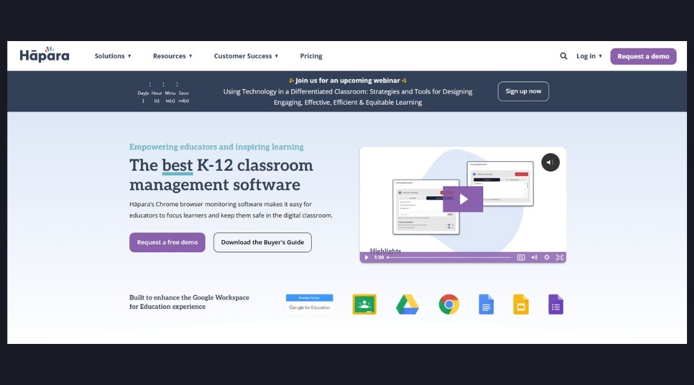Play the video with center play button

(463, 199)
